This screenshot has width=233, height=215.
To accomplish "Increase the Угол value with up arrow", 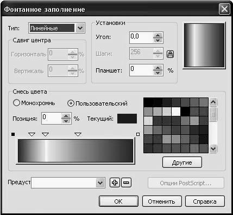I will (x=158, y=35).
